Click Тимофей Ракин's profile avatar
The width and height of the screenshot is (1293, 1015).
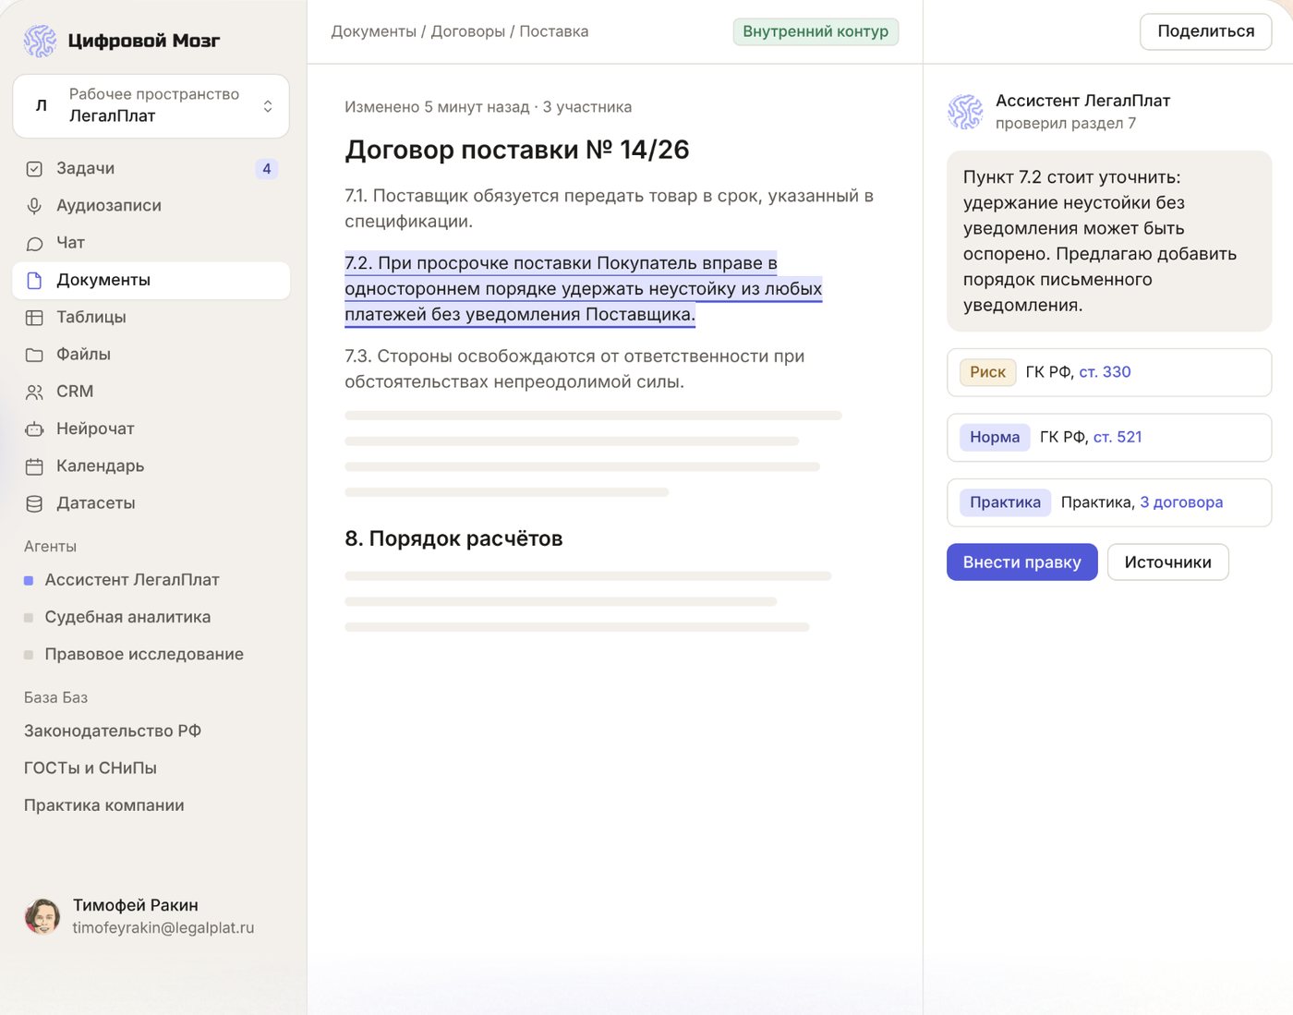[42, 916]
